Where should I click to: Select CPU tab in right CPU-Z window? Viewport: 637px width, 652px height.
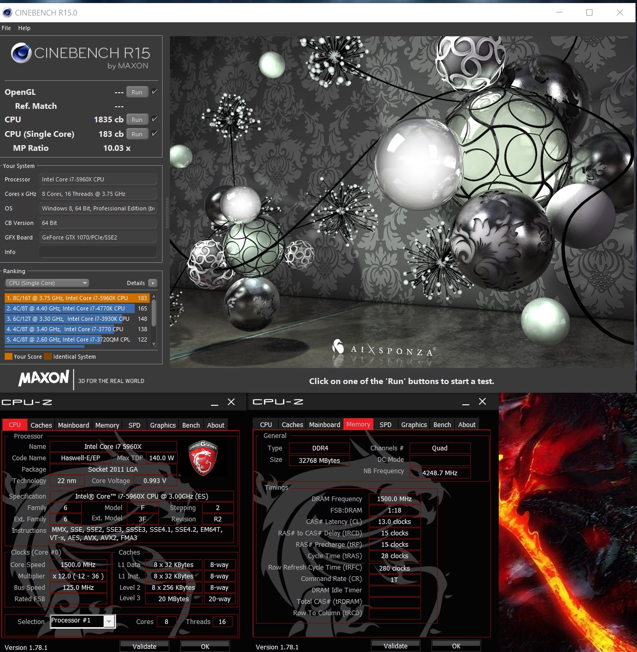click(266, 424)
